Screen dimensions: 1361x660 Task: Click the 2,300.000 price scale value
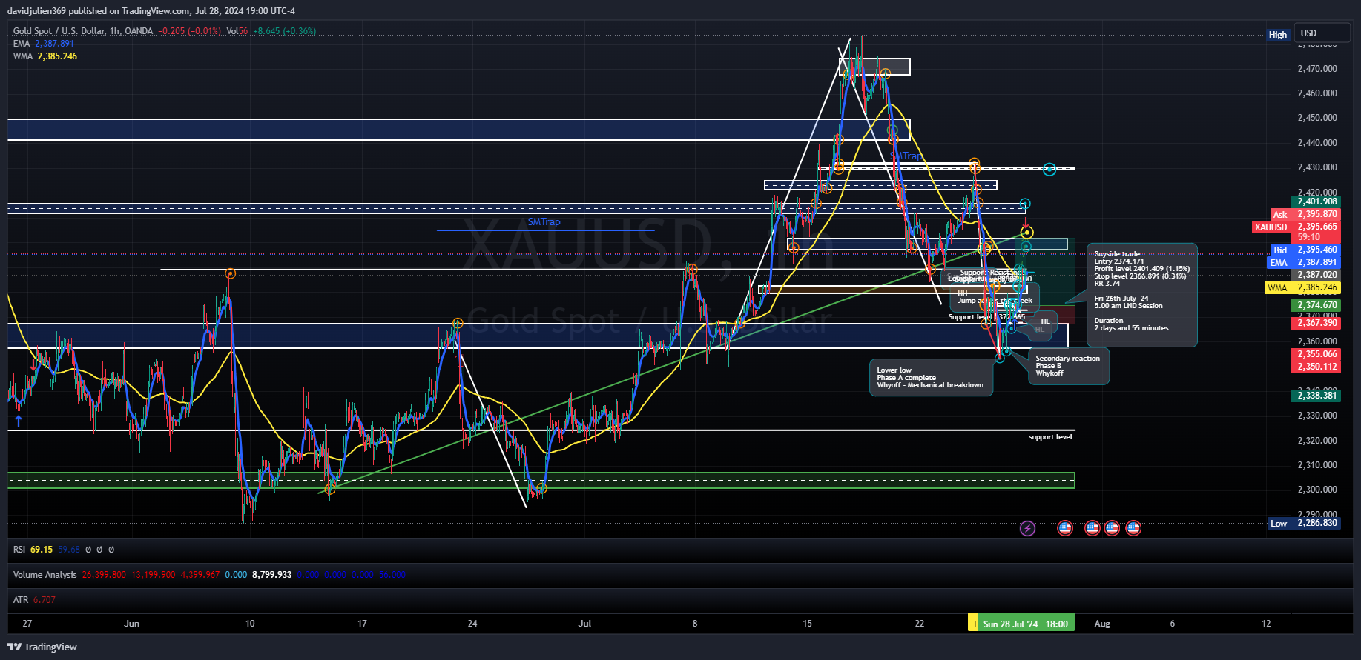[1317, 490]
